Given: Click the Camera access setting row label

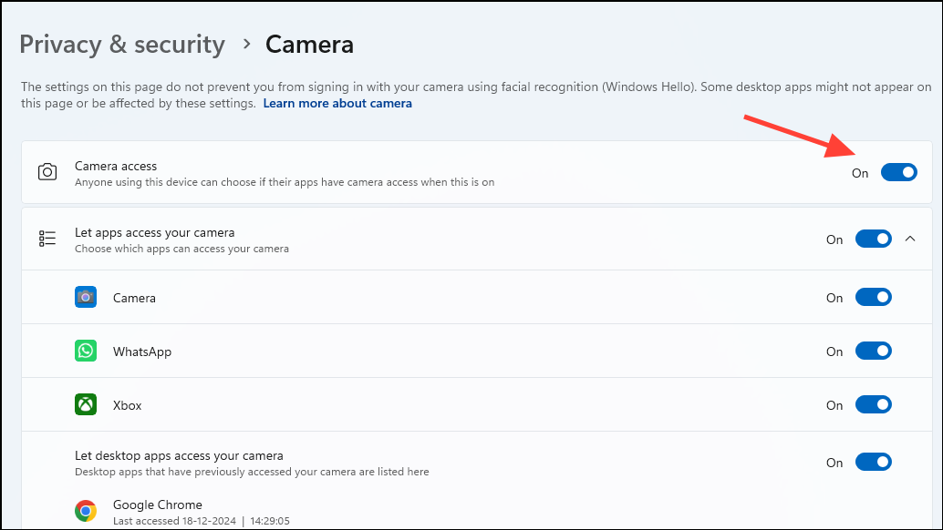Looking at the screenshot, I should pos(116,166).
